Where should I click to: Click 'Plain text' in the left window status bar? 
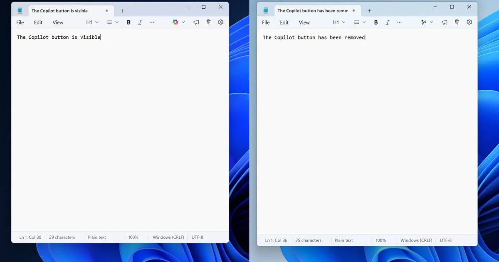[x=97, y=237]
